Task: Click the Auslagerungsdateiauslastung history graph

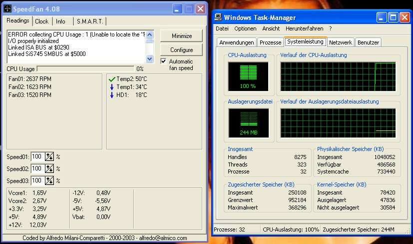Action: (338, 123)
